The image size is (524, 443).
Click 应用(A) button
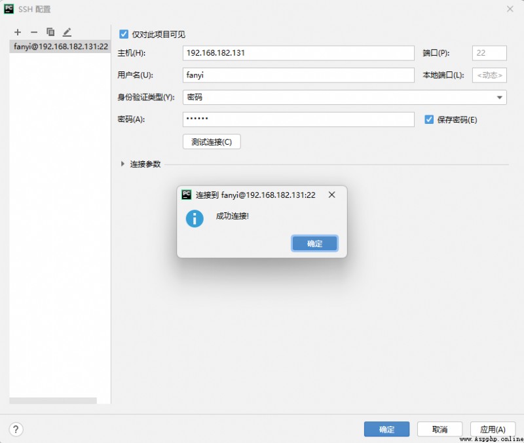click(493, 429)
